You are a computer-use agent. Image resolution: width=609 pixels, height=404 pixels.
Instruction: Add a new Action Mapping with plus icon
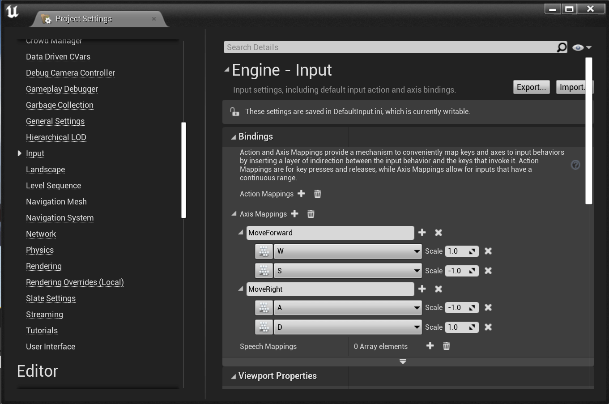click(x=301, y=194)
